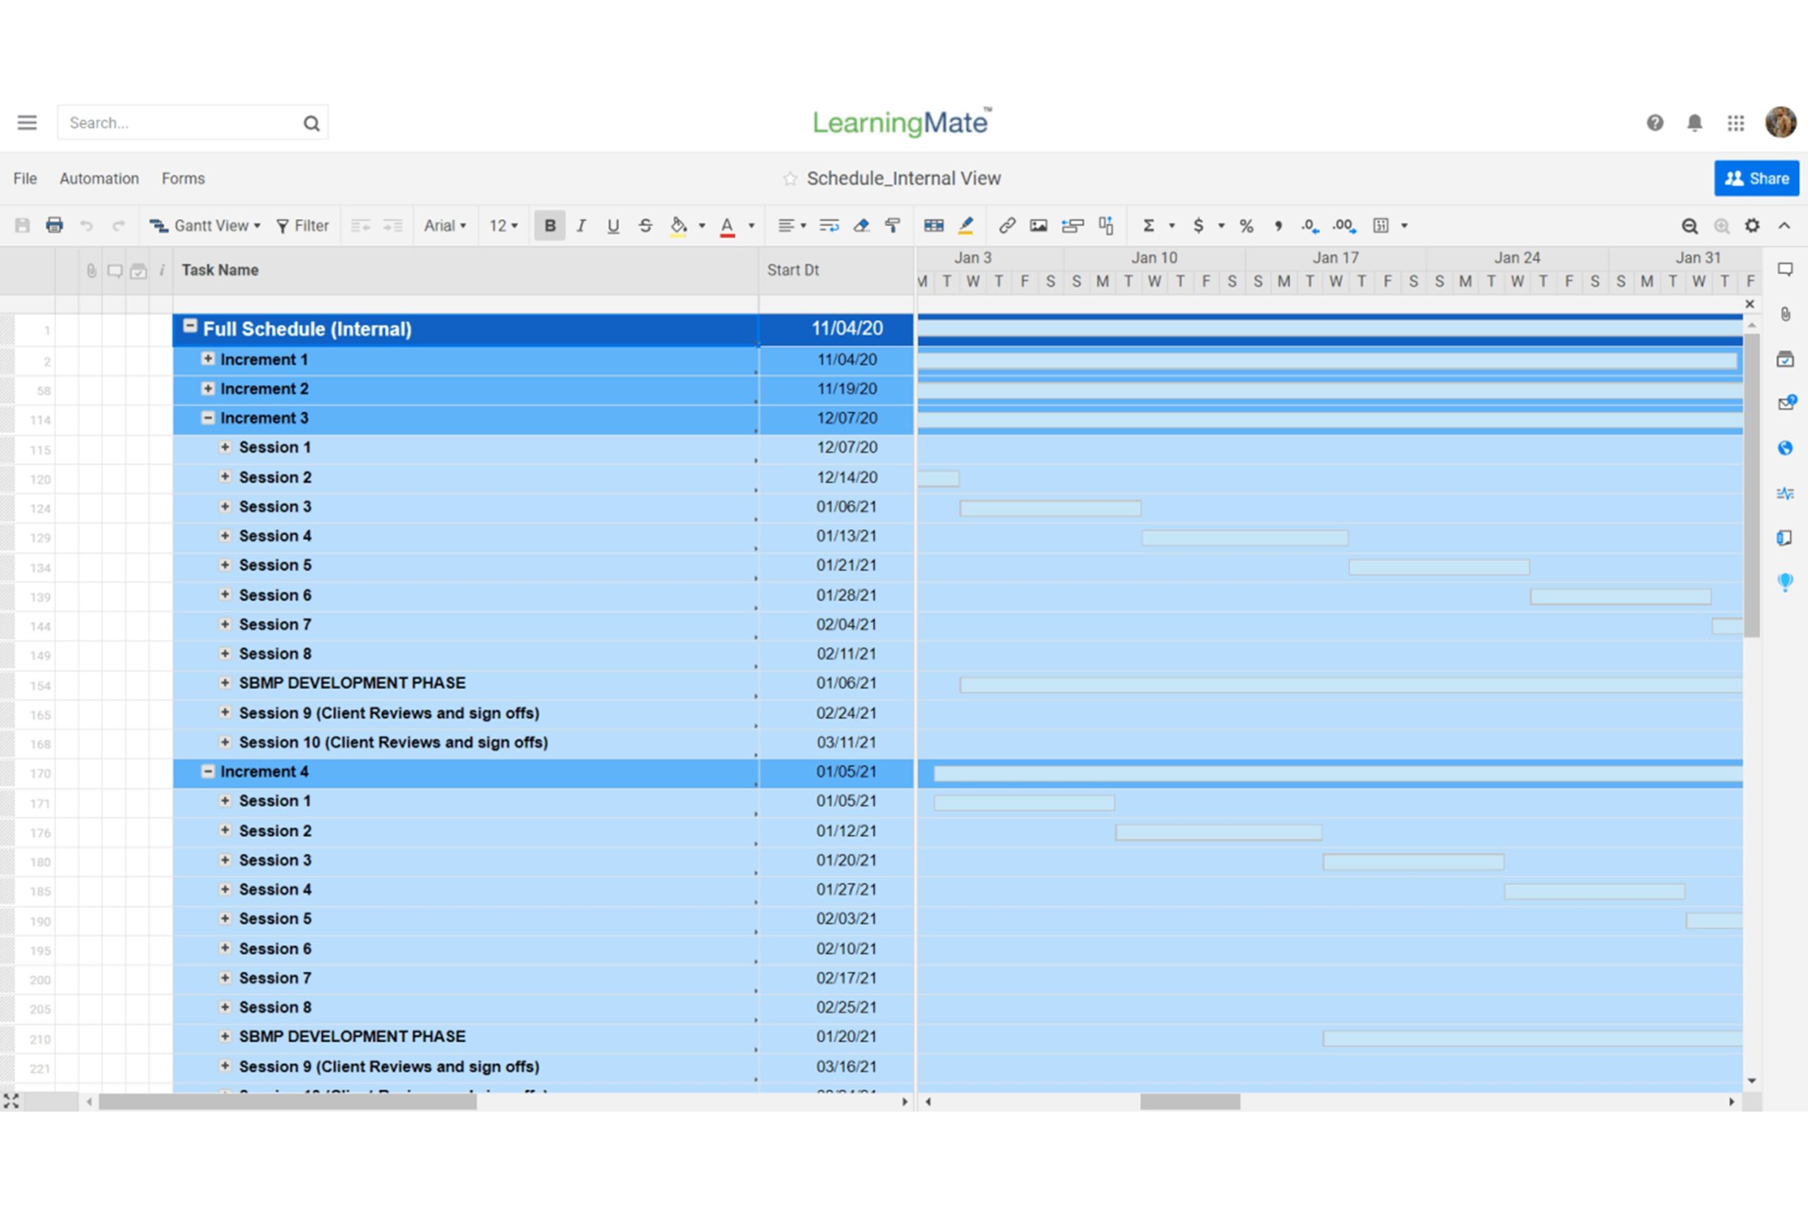Open the Arial font dropdown
Viewport: 1808px width, 1205px height.
tap(445, 225)
